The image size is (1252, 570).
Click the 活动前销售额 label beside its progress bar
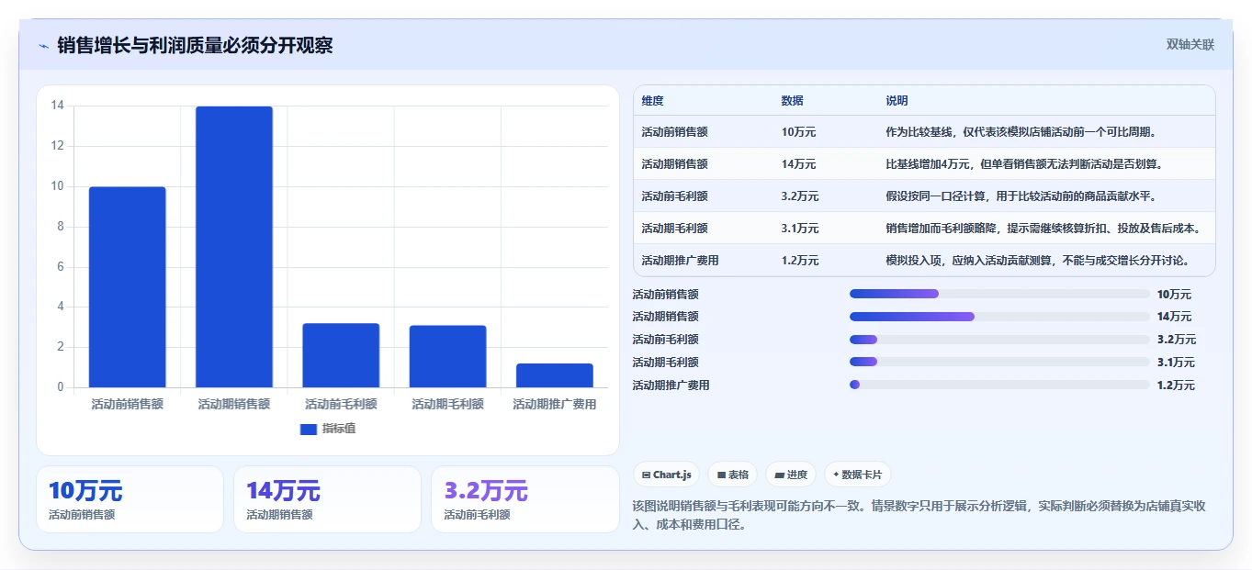coord(666,295)
